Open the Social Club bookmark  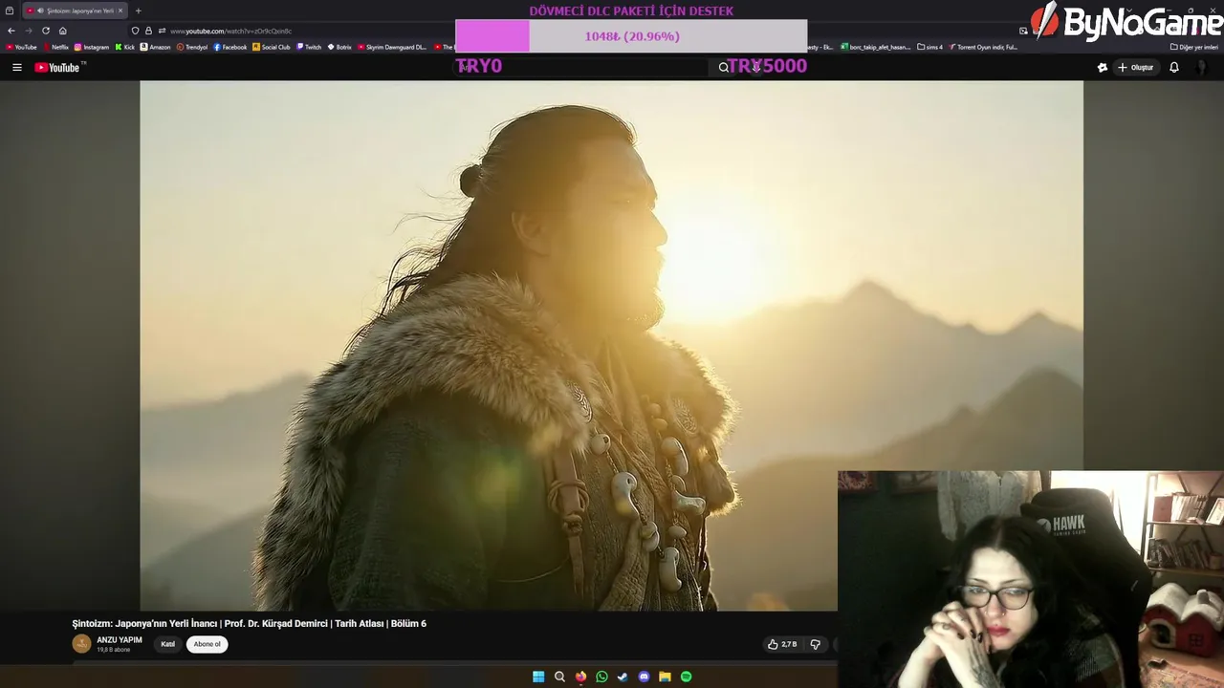(x=272, y=47)
